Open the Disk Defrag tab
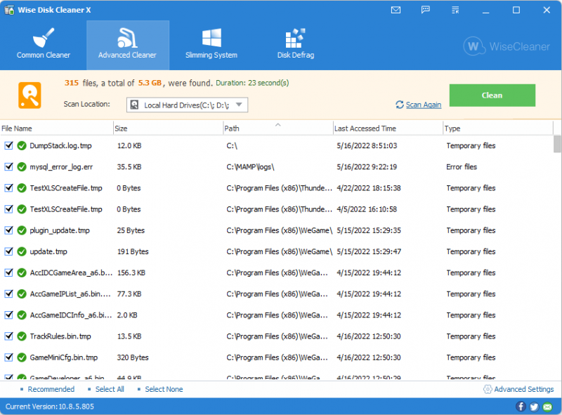 296,45
